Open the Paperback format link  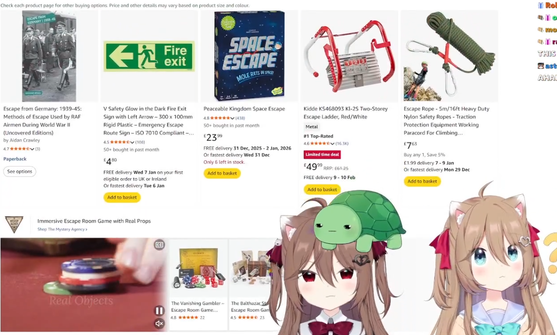pyautogui.click(x=15, y=159)
